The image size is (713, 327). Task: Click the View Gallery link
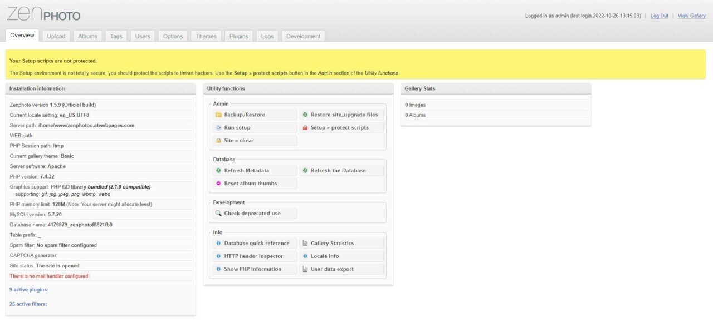pyautogui.click(x=691, y=16)
